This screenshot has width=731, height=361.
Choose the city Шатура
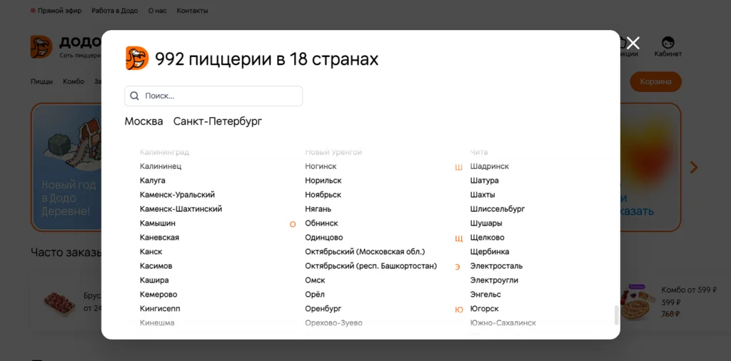485,180
